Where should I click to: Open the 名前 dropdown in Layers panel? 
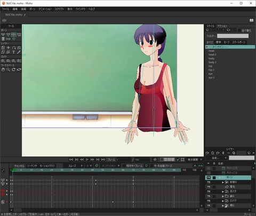pyautogui.click(x=217, y=158)
